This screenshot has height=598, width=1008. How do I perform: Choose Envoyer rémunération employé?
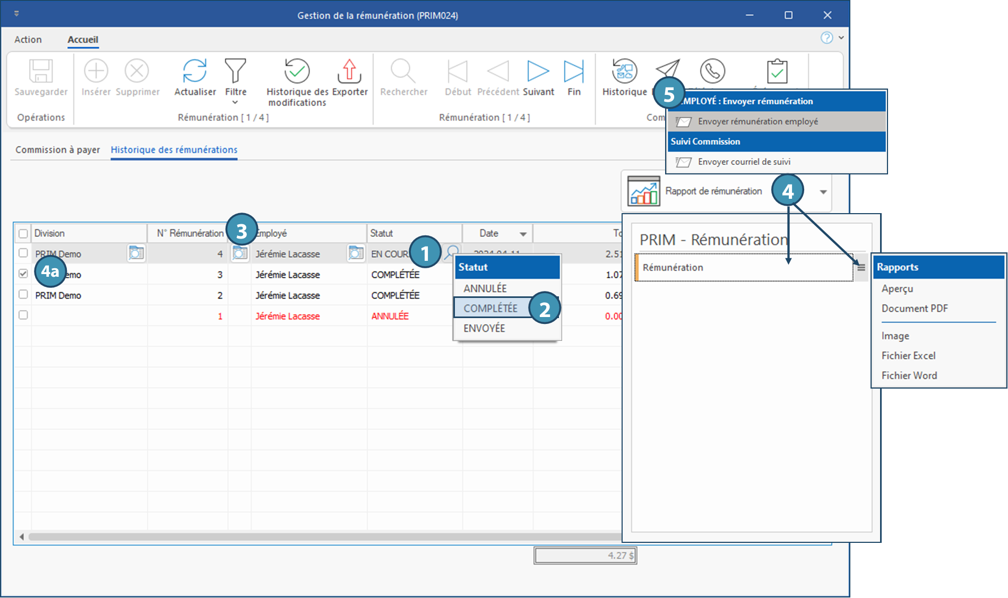click(757, 121)
